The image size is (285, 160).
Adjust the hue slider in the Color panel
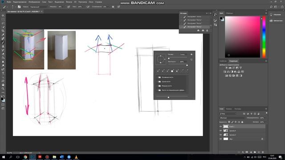click(264, 37)
